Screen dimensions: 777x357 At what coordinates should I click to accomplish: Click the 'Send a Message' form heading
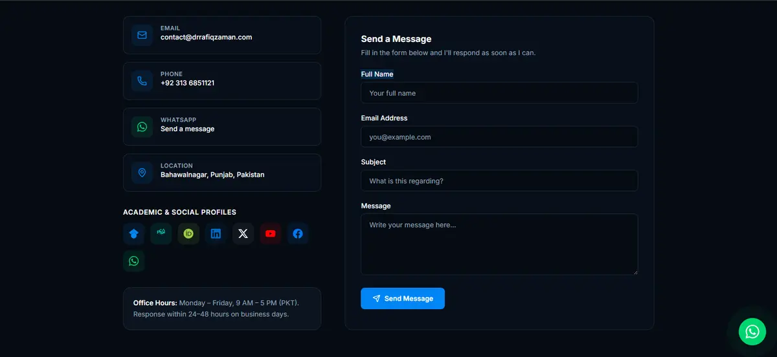(x=396, y=39)
